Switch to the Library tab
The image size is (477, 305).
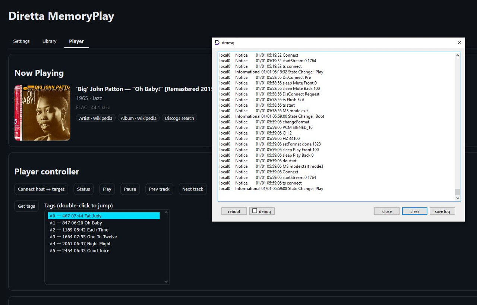click(x=49, y=41)
